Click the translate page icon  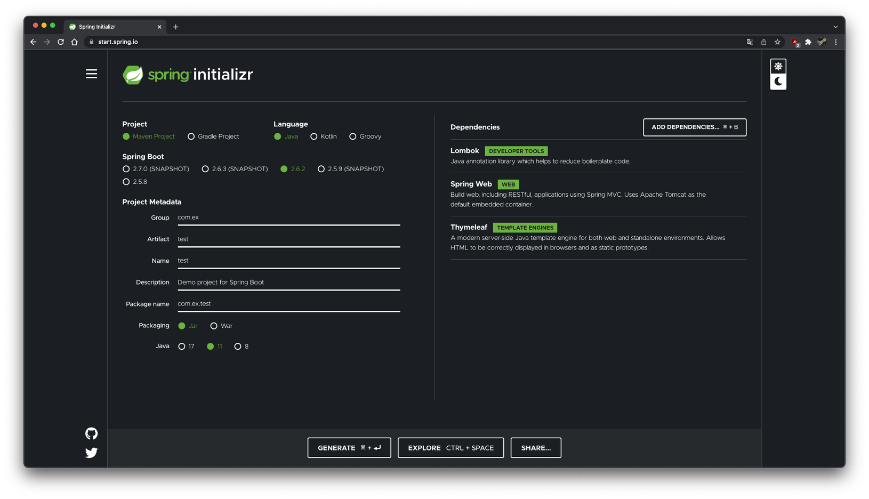(750, 42)
